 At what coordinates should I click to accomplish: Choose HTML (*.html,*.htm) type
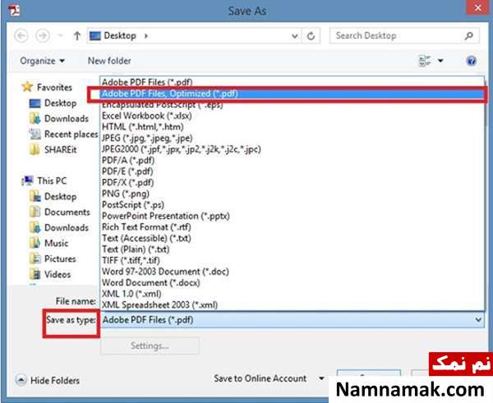[292, 127]
